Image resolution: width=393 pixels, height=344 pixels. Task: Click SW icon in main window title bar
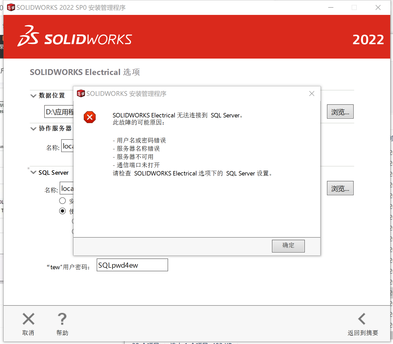click(11, 8)
